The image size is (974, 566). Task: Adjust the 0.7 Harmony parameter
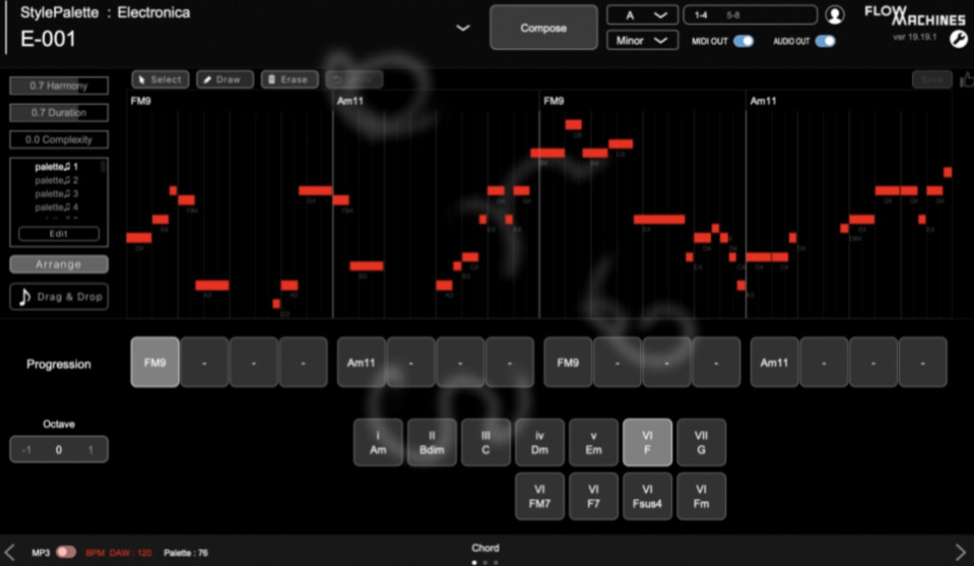(x=59, y=85)
